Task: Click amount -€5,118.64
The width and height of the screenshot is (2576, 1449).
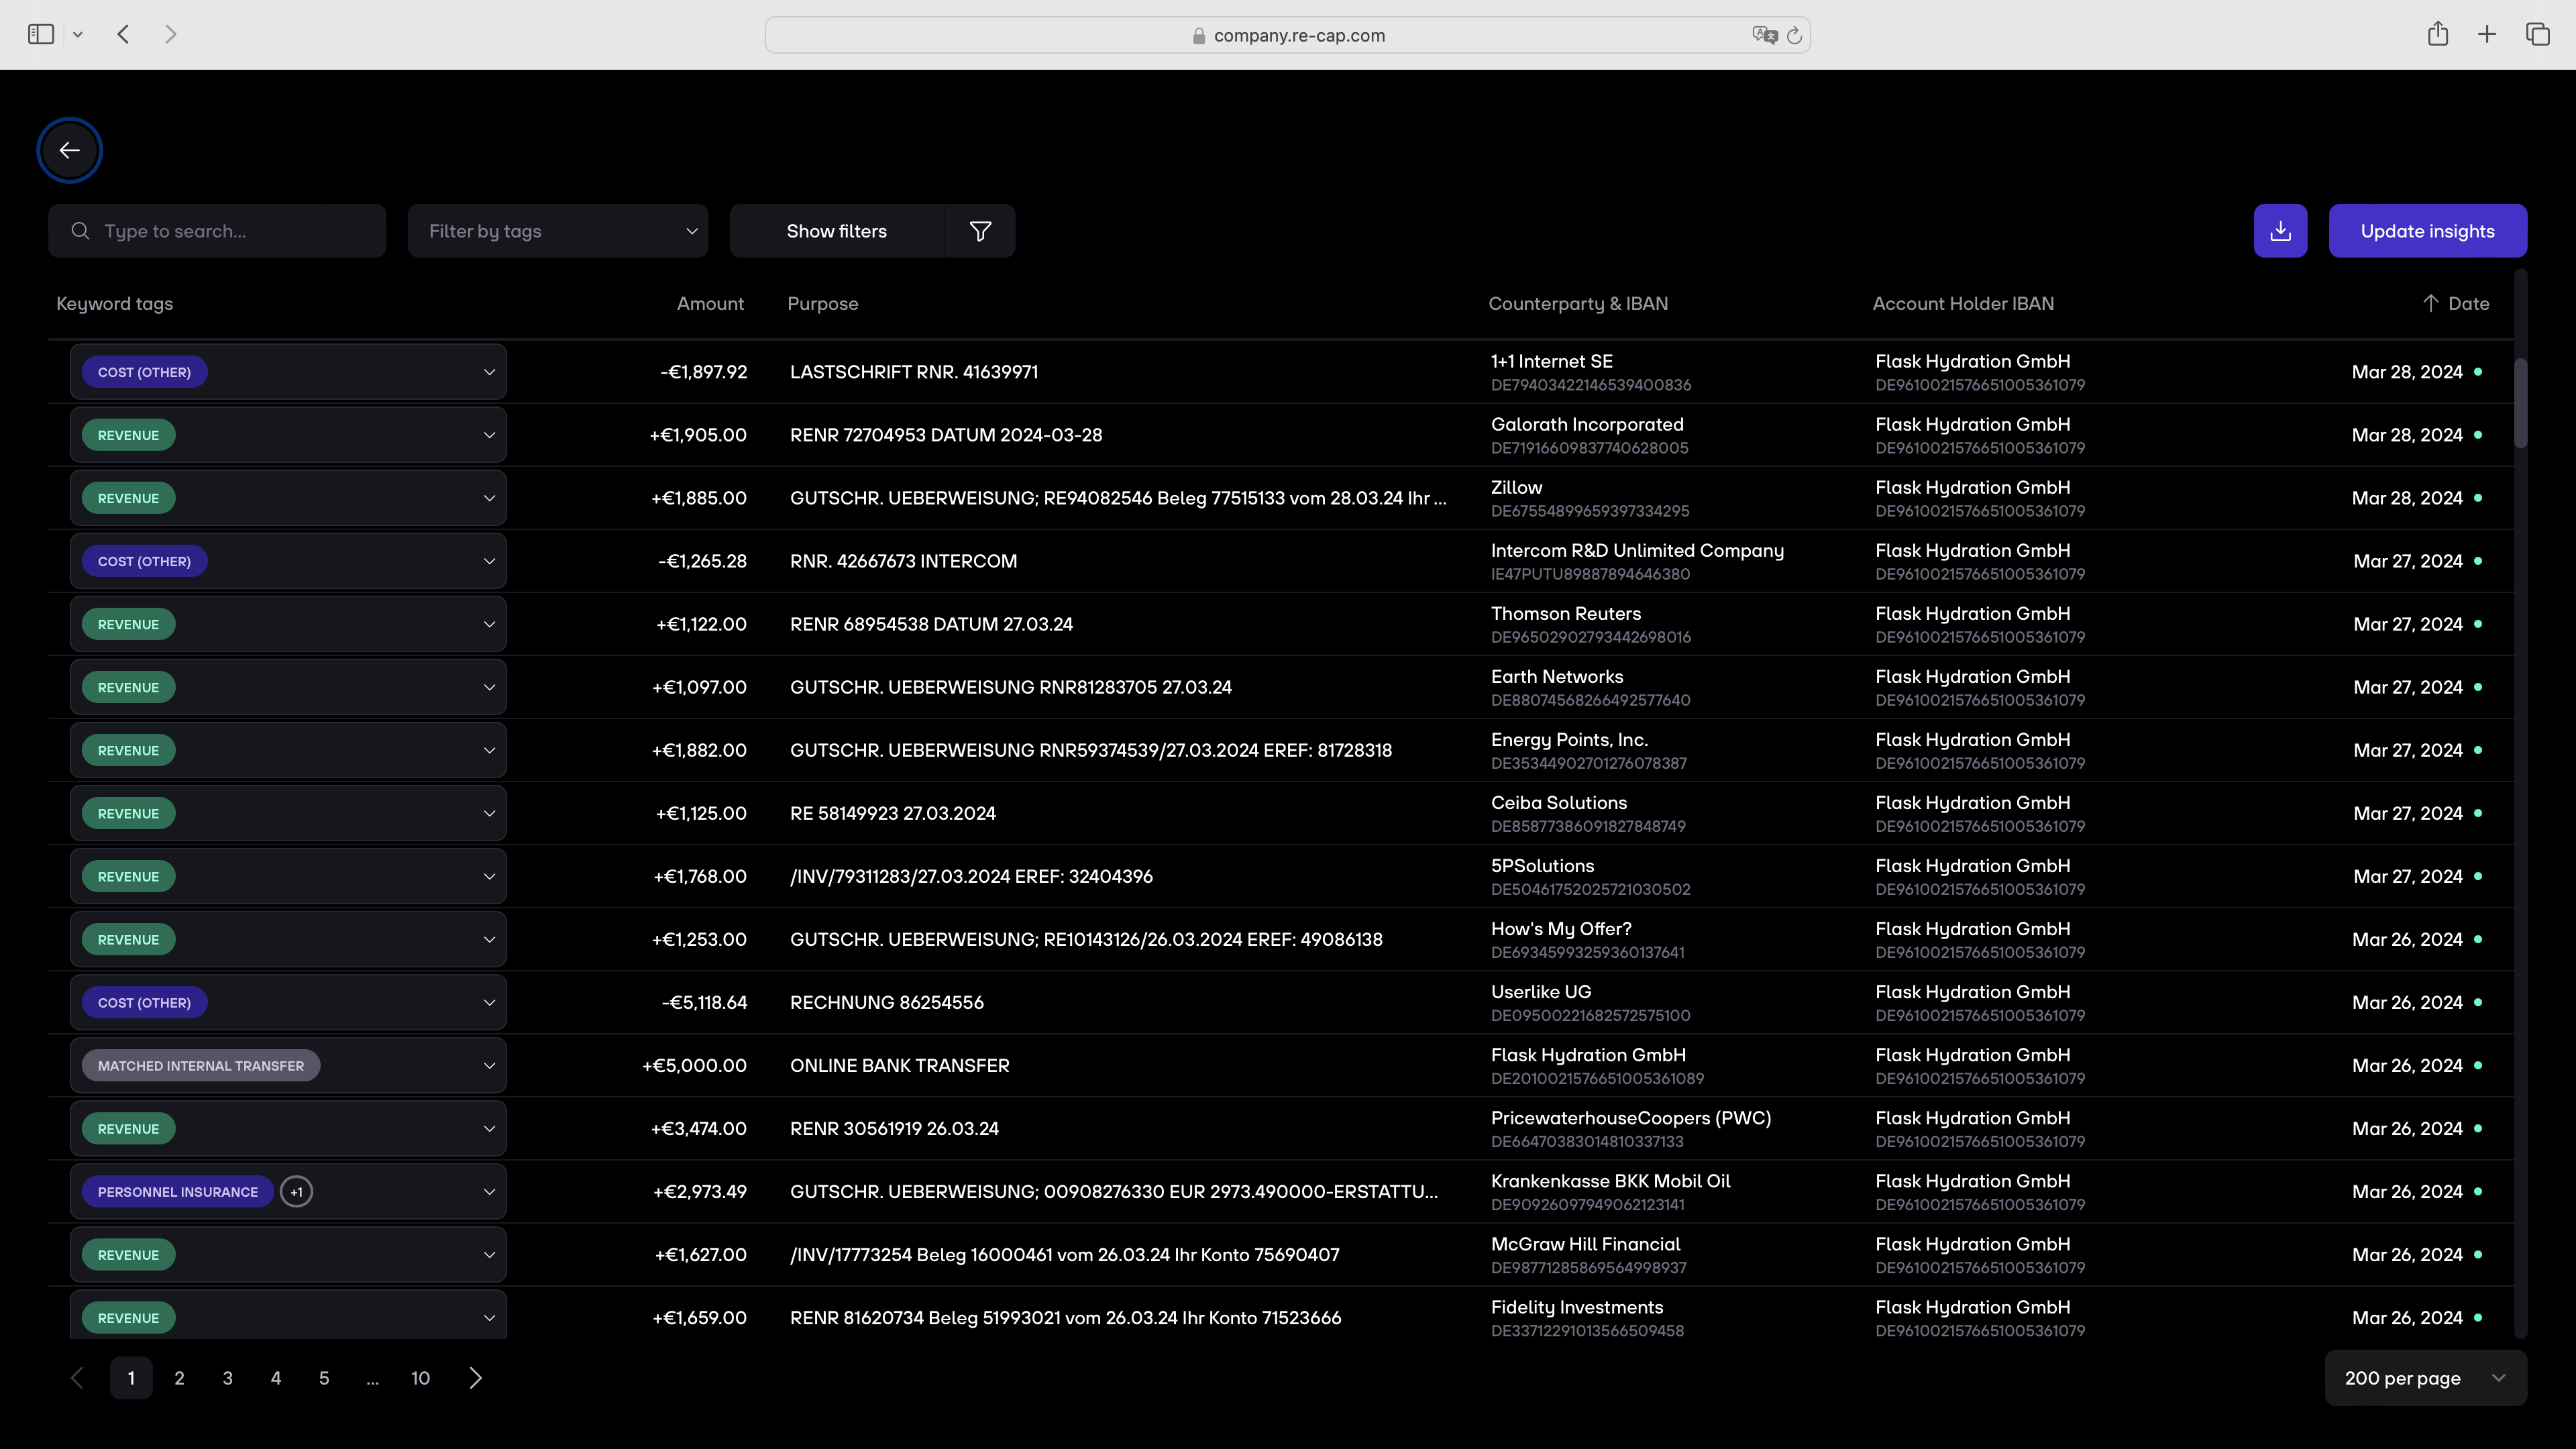Action: click(704, 1002)
